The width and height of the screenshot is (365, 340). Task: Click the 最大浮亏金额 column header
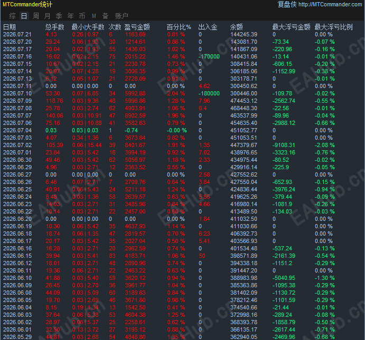(x=291, y=27)
